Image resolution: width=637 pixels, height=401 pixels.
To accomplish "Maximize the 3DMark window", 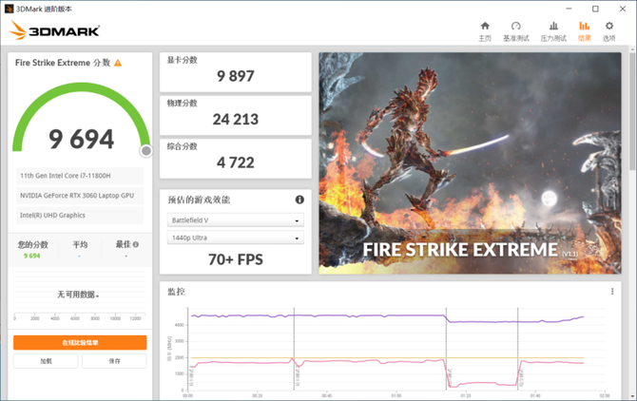I will pos(595,8).
